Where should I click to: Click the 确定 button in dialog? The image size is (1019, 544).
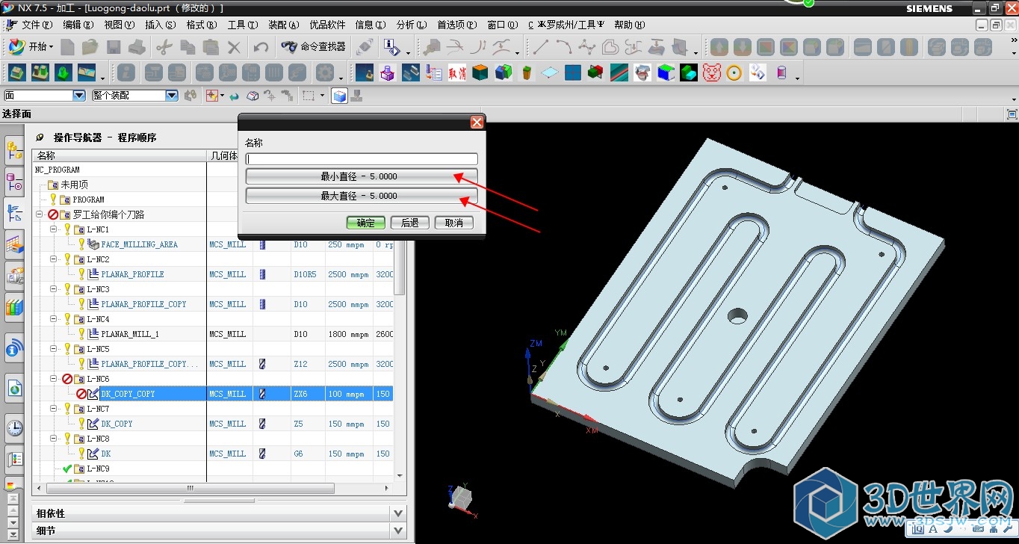pos(366,223)
